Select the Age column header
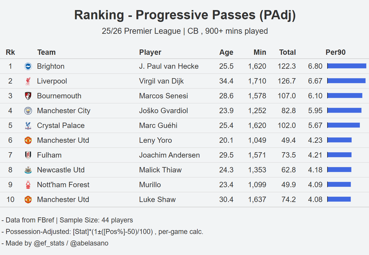The width and height of the screenshot is (369, 255). (226, 52)
